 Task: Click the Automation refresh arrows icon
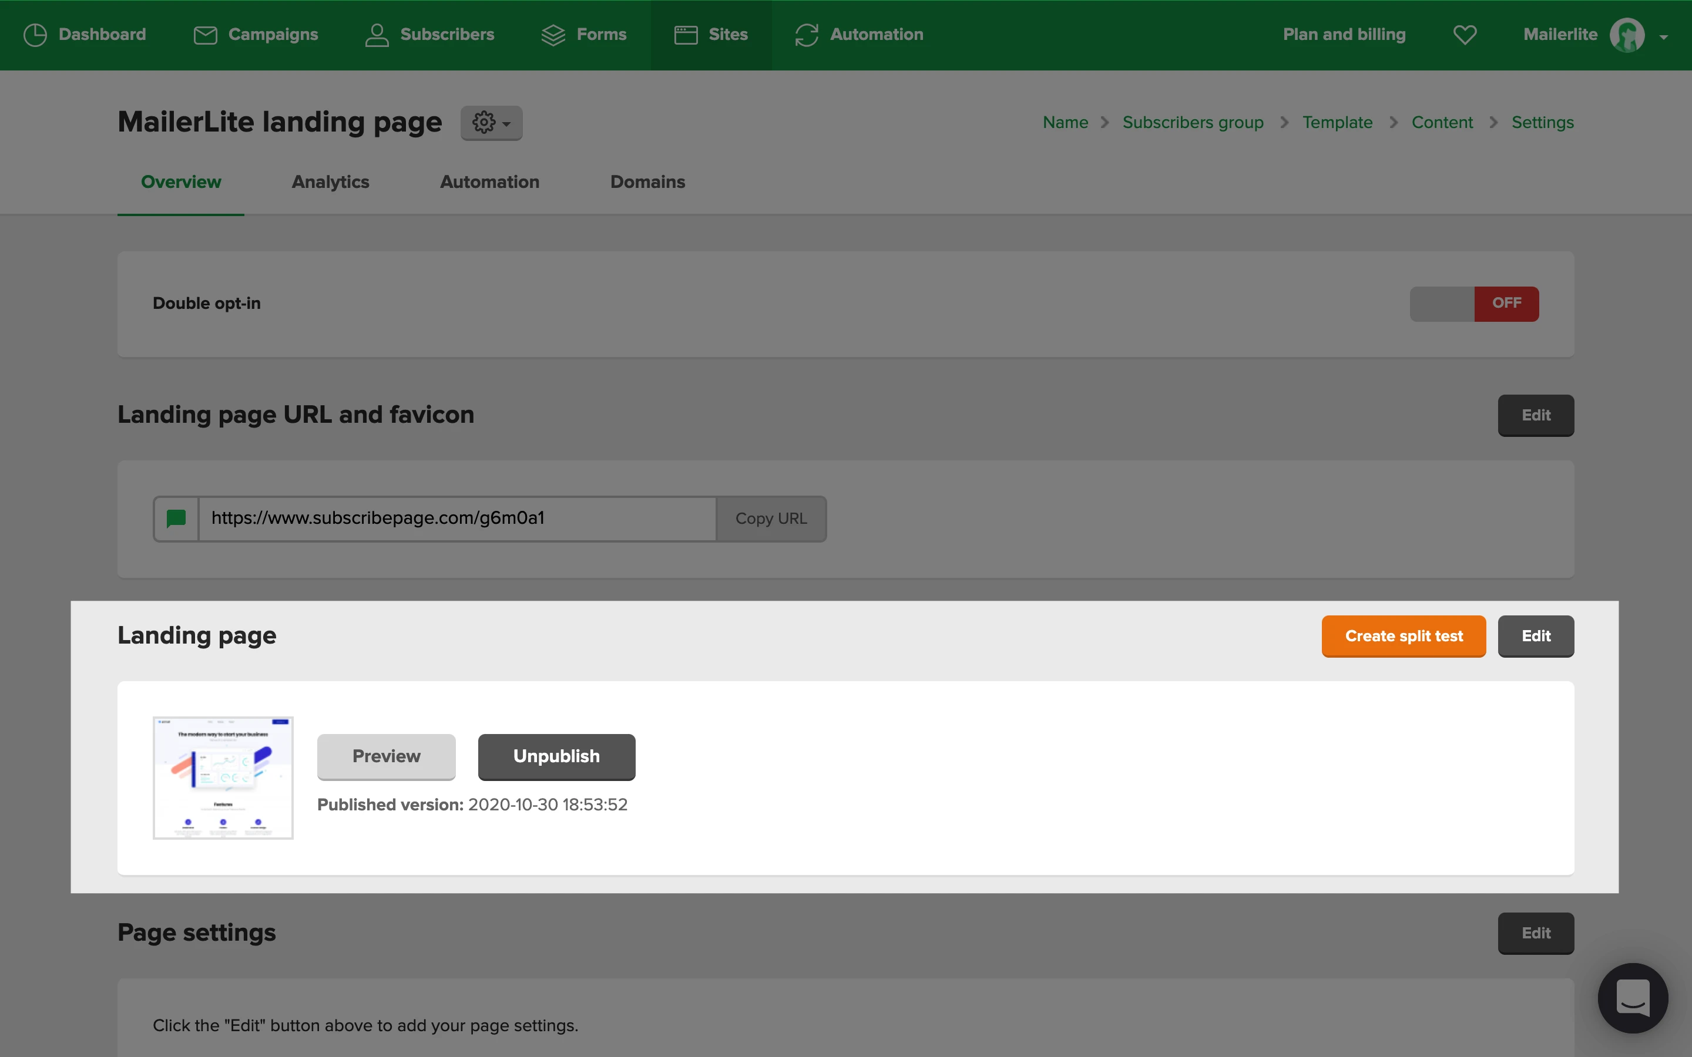(x=807, y=35)
